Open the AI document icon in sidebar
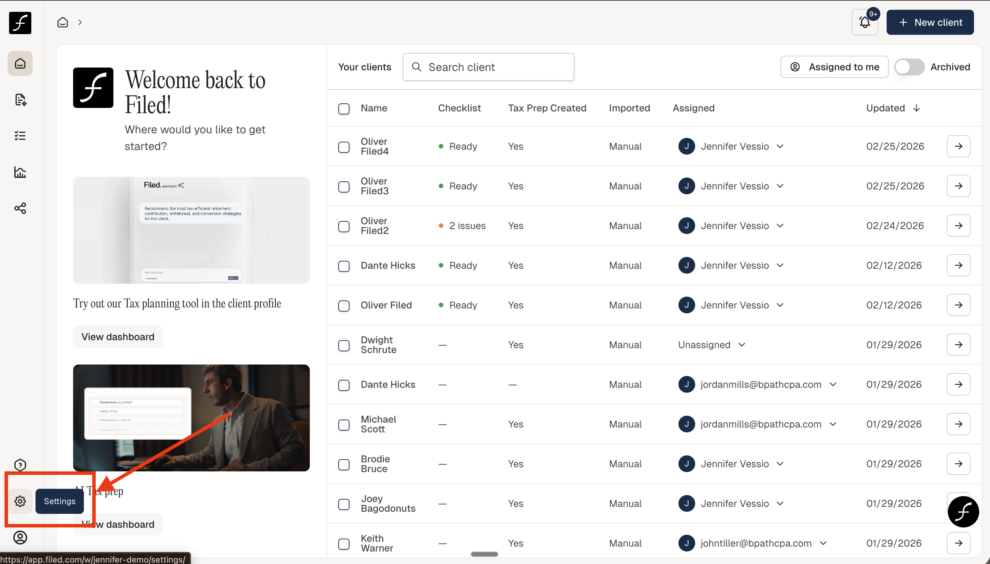The image size is (990, 564). [20, 100]
